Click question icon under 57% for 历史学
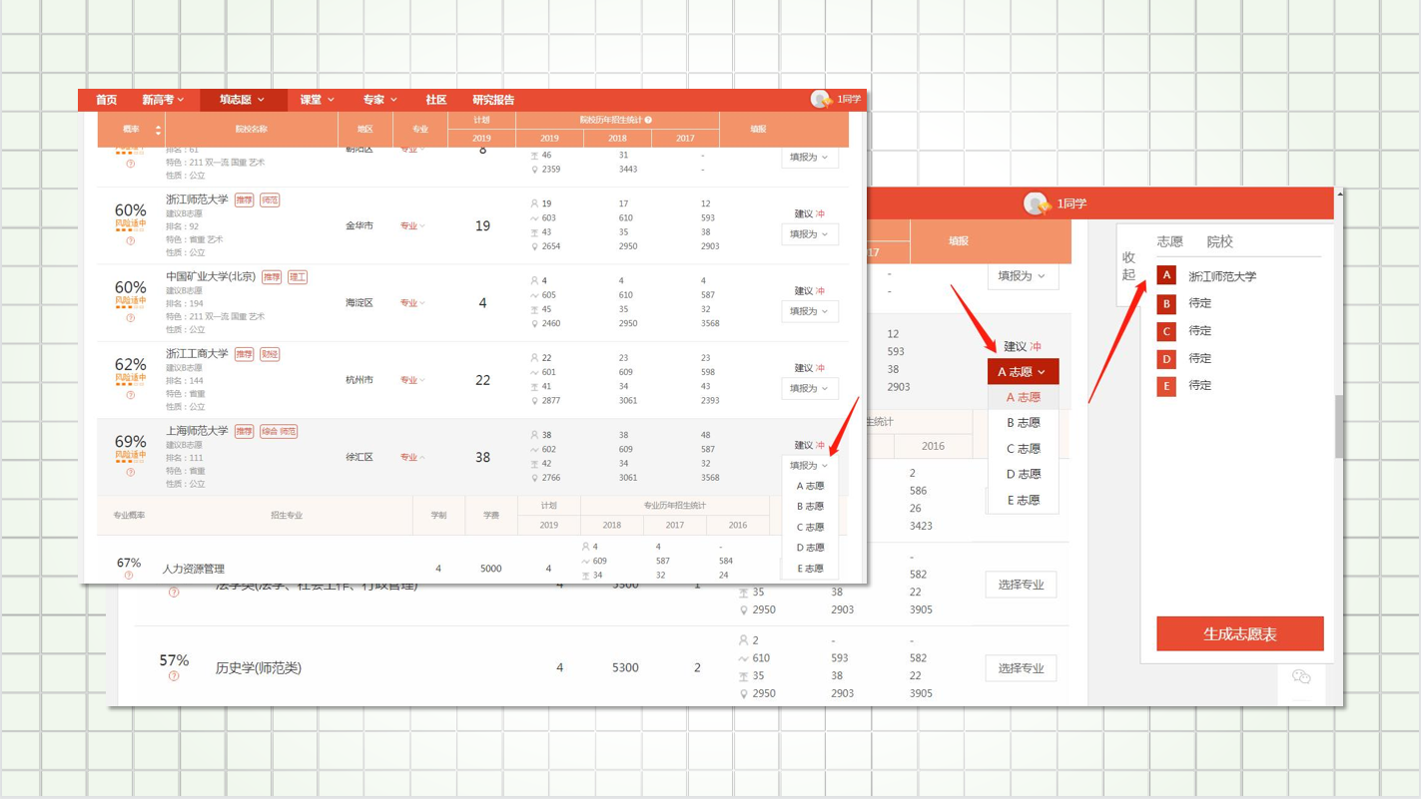Viewport: 1421px width, 799px height. pos(174,676)
